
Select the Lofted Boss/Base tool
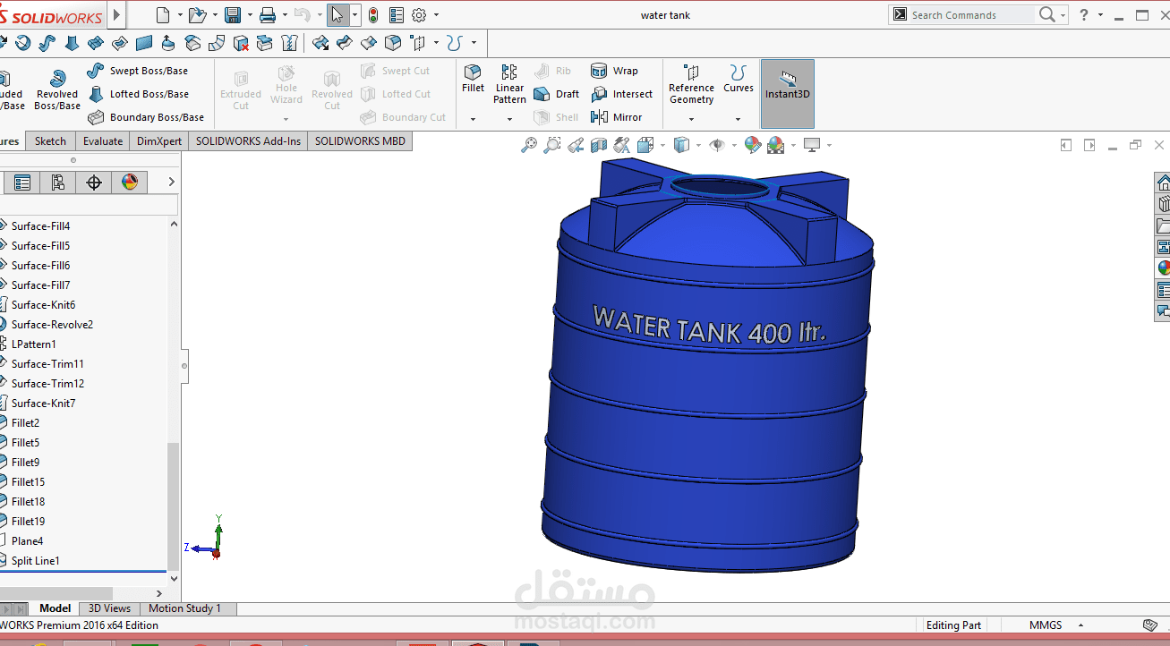(138, 94)
